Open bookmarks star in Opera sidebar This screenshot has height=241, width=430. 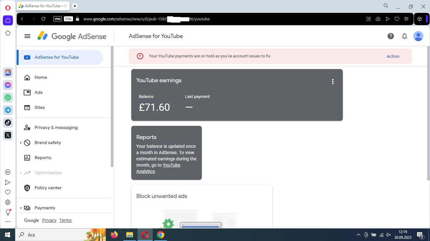(x=8, y=33)
